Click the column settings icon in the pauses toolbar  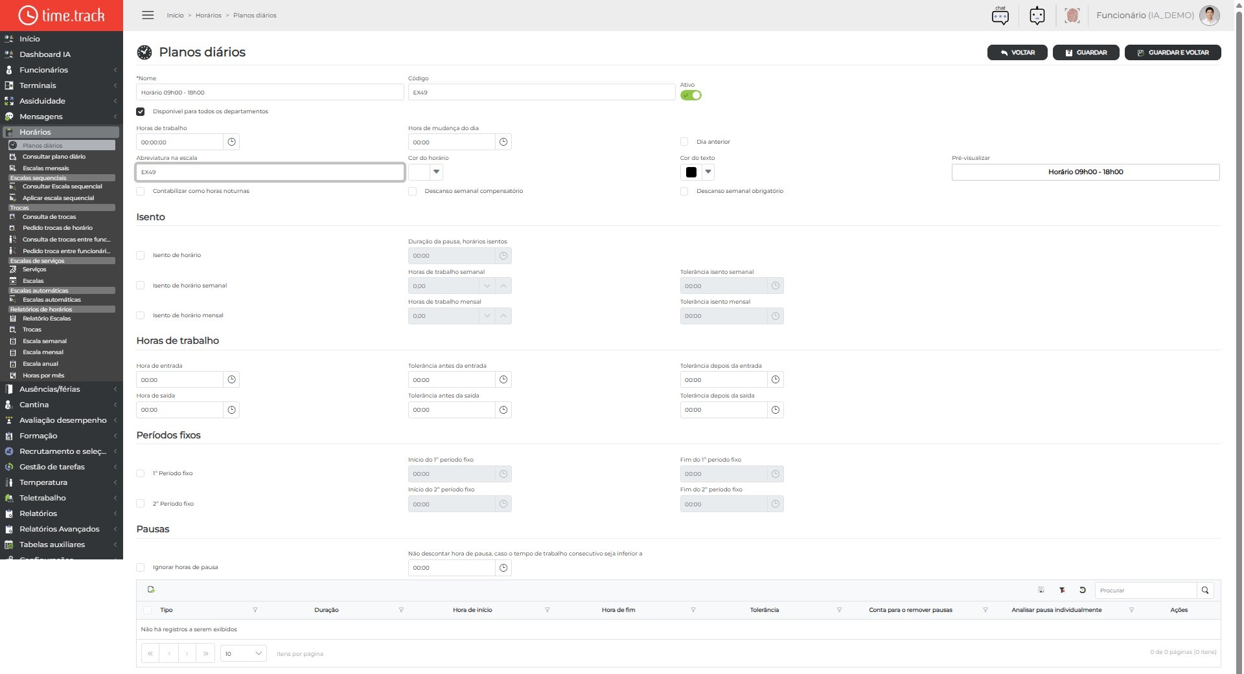coord(1041,590)
